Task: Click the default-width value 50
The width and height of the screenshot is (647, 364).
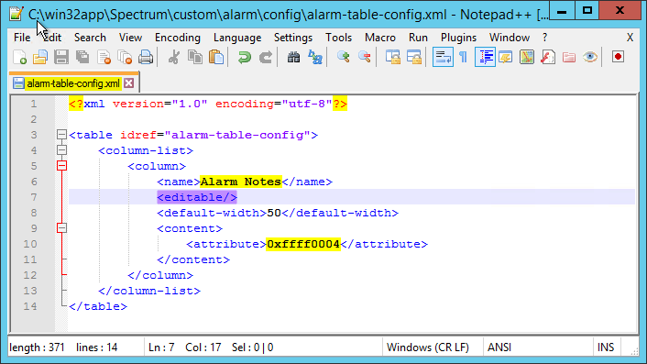Action: [x=274, y=213]
